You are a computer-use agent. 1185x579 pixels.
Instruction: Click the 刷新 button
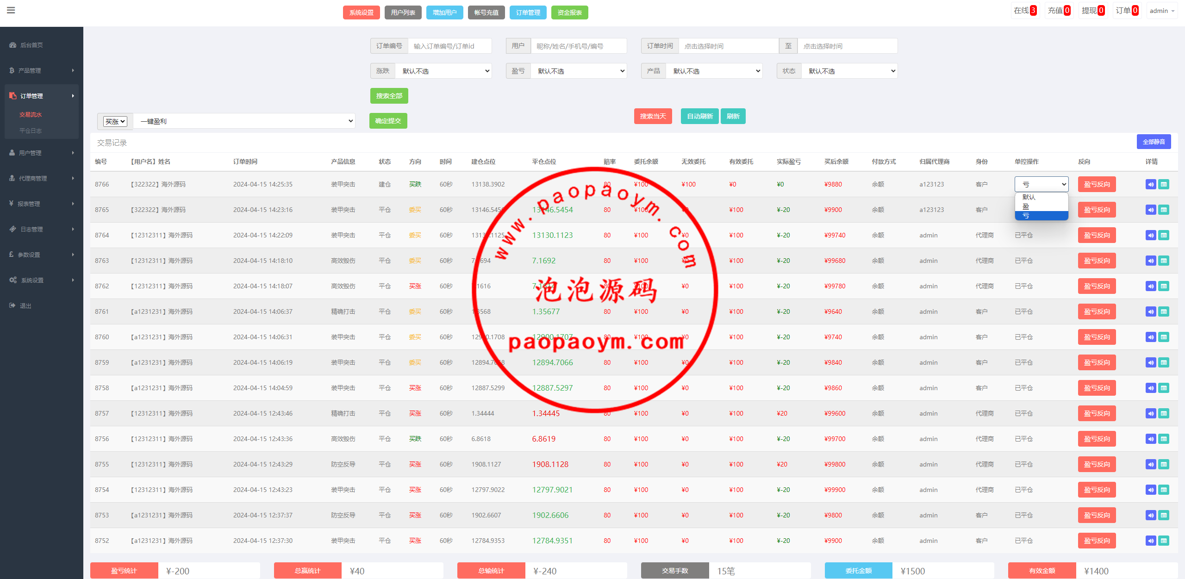pyautogui.click(x=733, y=116)
